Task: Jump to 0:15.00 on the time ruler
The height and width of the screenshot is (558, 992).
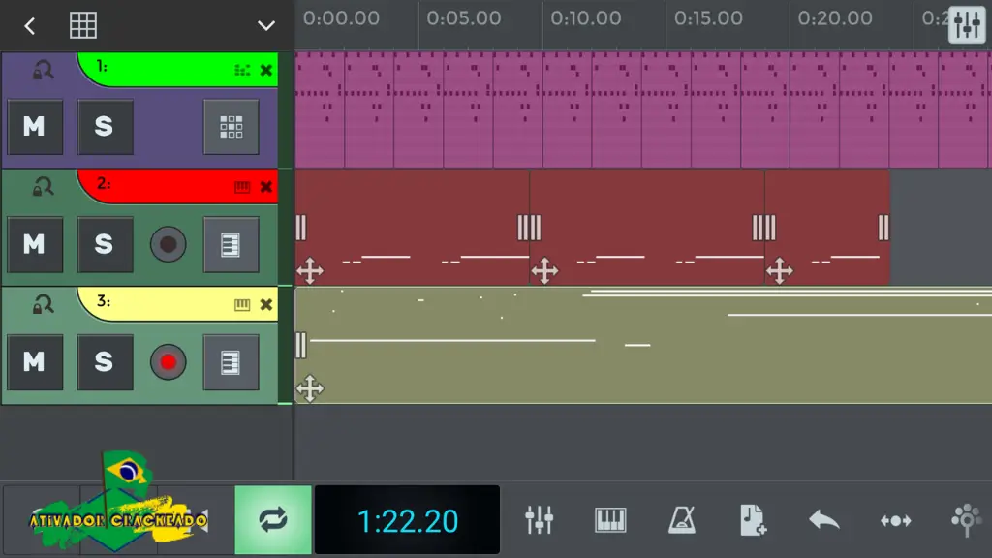Action: [708, 17]
